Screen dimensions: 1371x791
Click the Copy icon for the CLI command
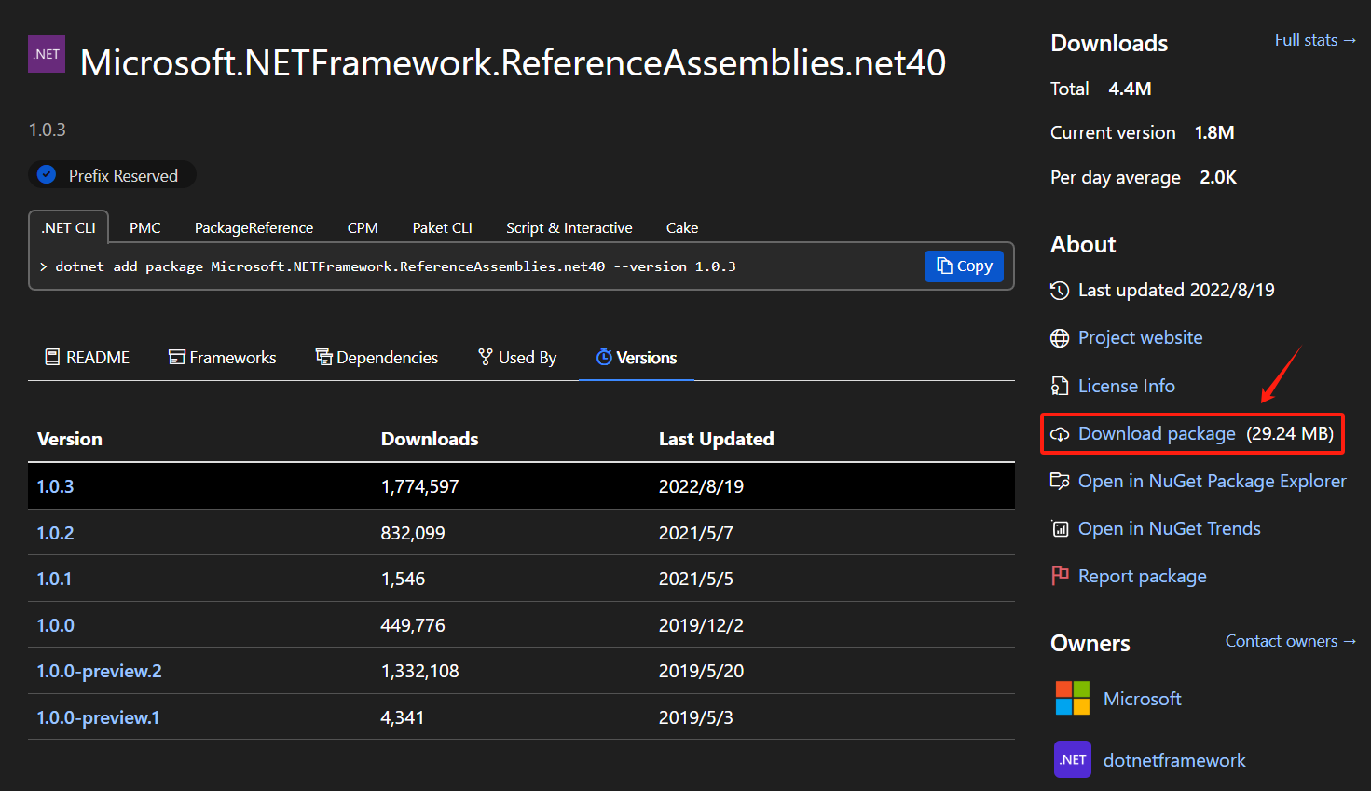pos(963,266)
